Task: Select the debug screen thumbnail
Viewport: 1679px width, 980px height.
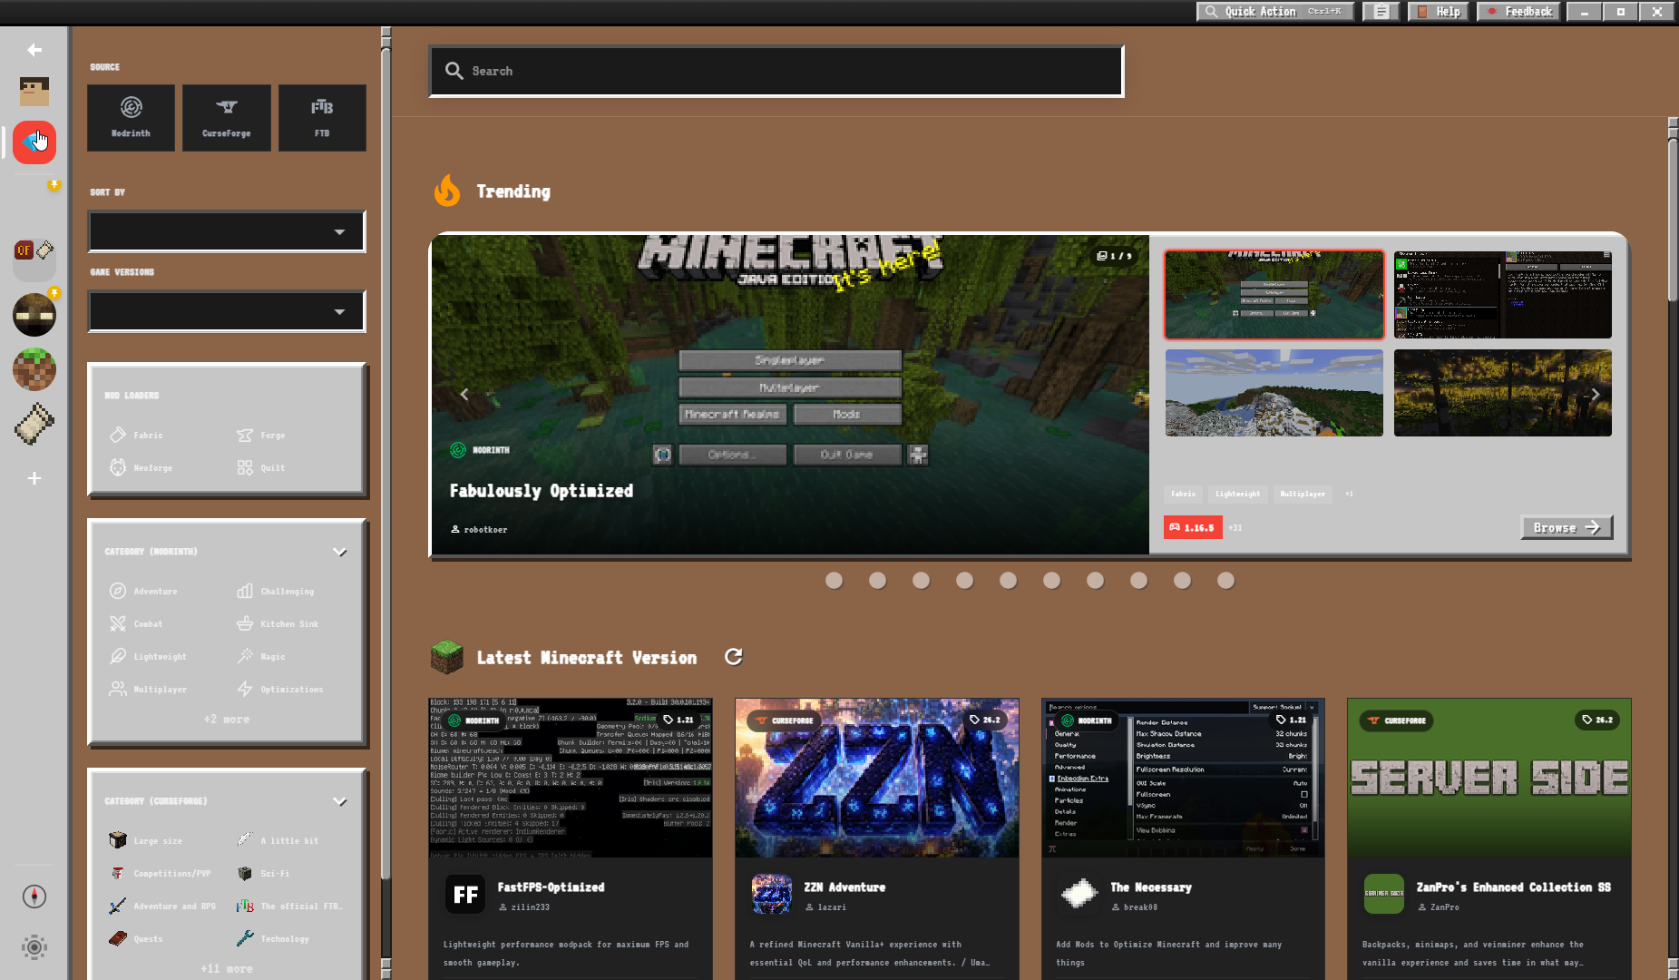Action: 1503,295
